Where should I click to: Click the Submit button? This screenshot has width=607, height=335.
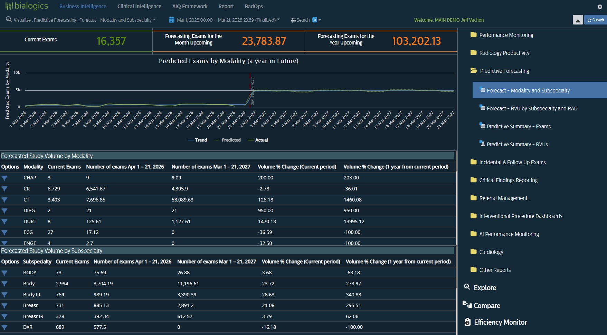595,20
